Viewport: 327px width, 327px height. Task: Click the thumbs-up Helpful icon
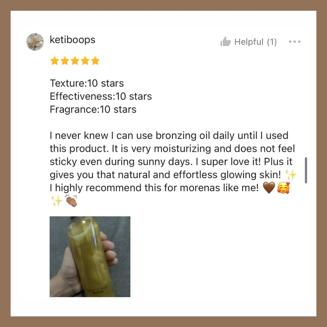click(x=225, y=42)
